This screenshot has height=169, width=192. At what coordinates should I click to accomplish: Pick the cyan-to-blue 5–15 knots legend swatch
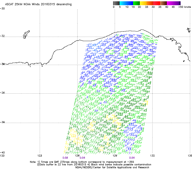click(126, 3)
